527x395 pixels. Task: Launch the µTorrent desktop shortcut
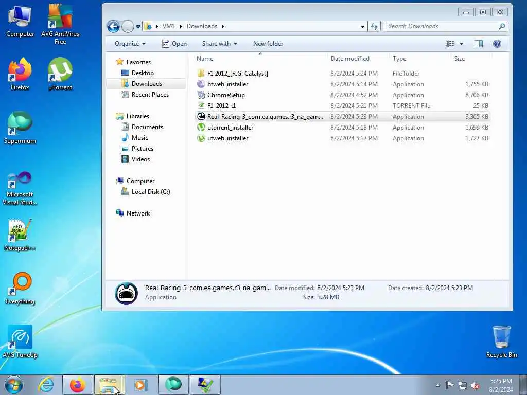point(60,74)
